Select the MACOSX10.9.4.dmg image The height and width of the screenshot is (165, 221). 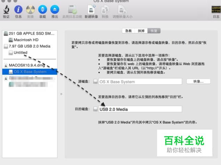click(30, 66)
